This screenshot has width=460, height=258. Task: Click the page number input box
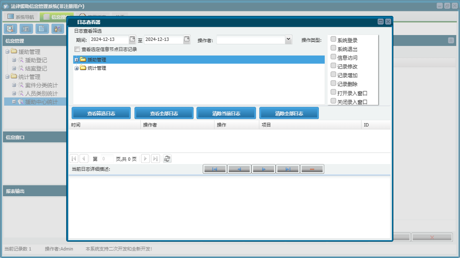pos(107,159)
